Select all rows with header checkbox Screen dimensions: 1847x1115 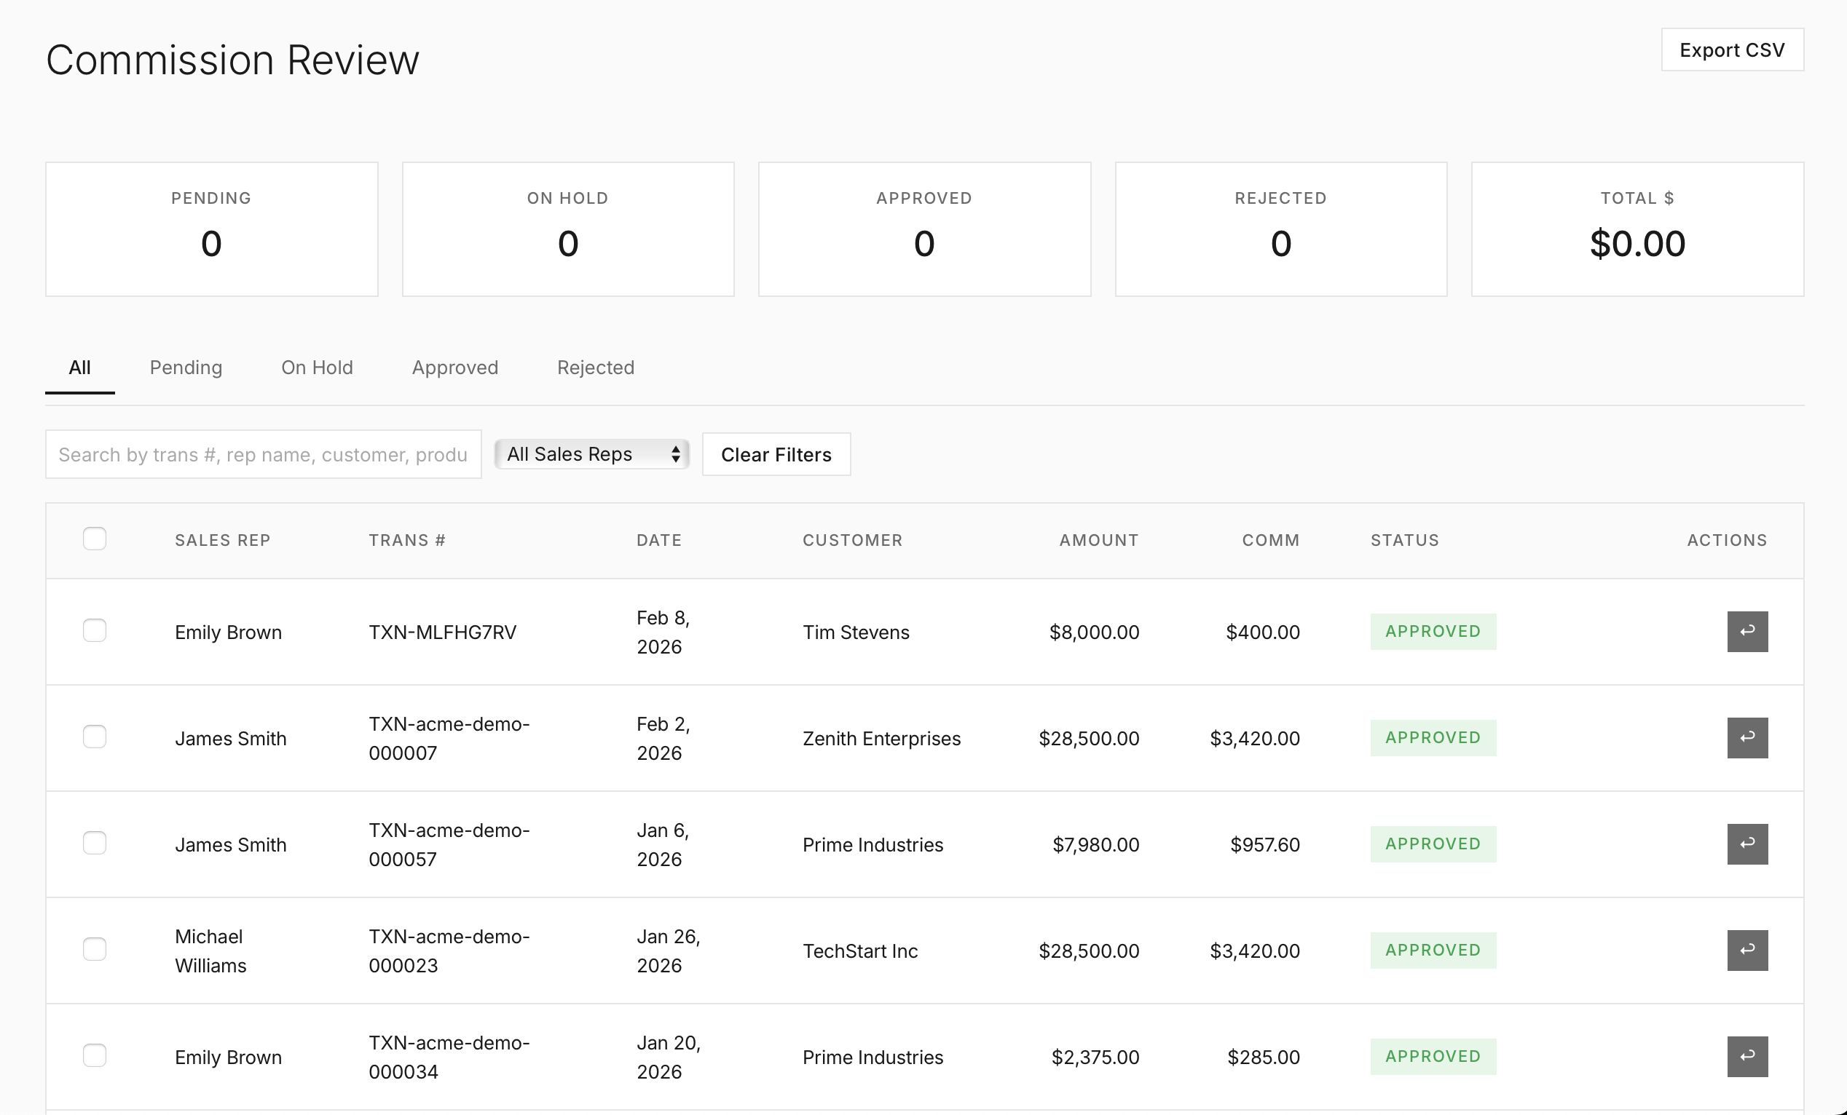click(95, 539)
